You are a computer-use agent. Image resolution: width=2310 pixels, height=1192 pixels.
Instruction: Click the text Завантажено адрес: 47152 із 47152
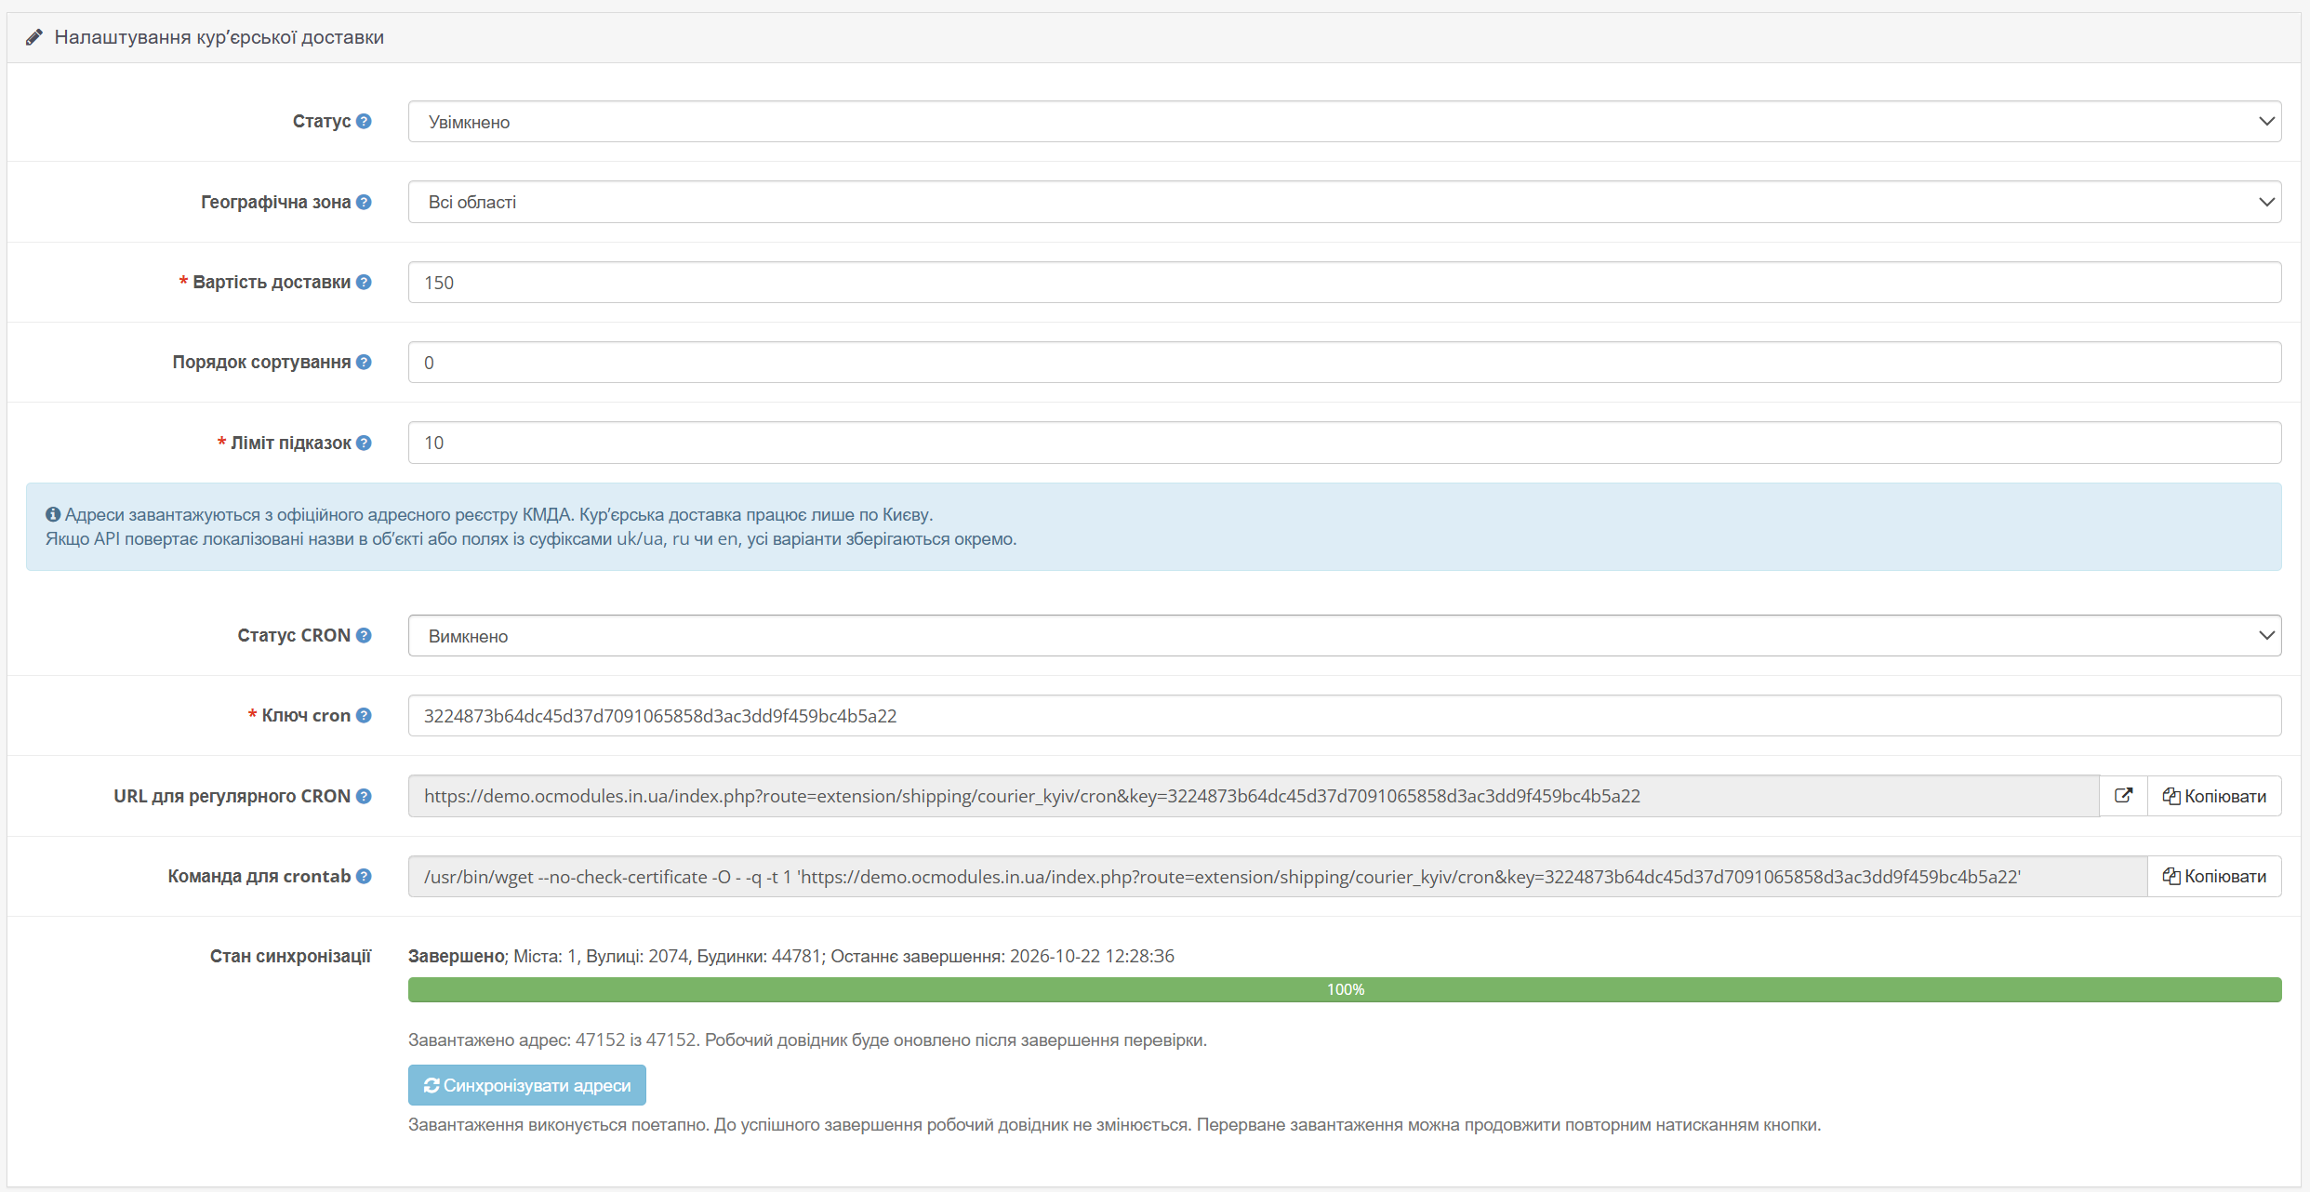(x=553, y=1040)
